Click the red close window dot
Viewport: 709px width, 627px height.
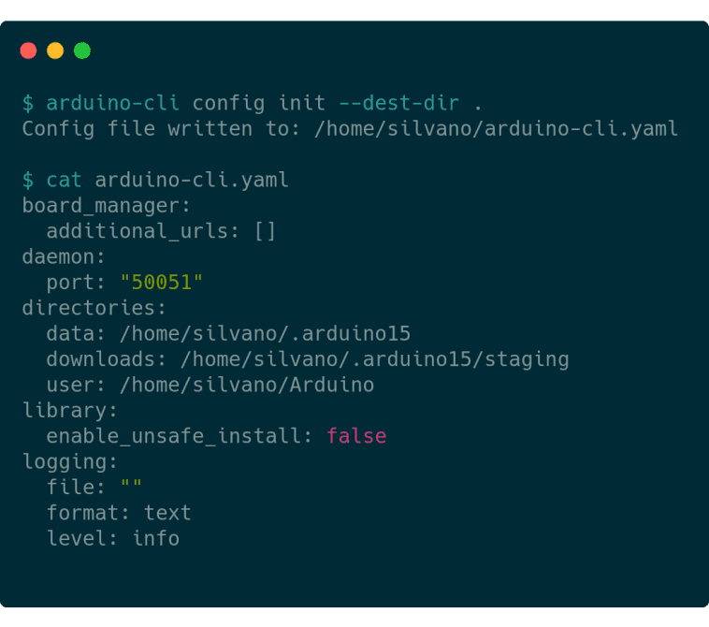click(x=28, y=51)
